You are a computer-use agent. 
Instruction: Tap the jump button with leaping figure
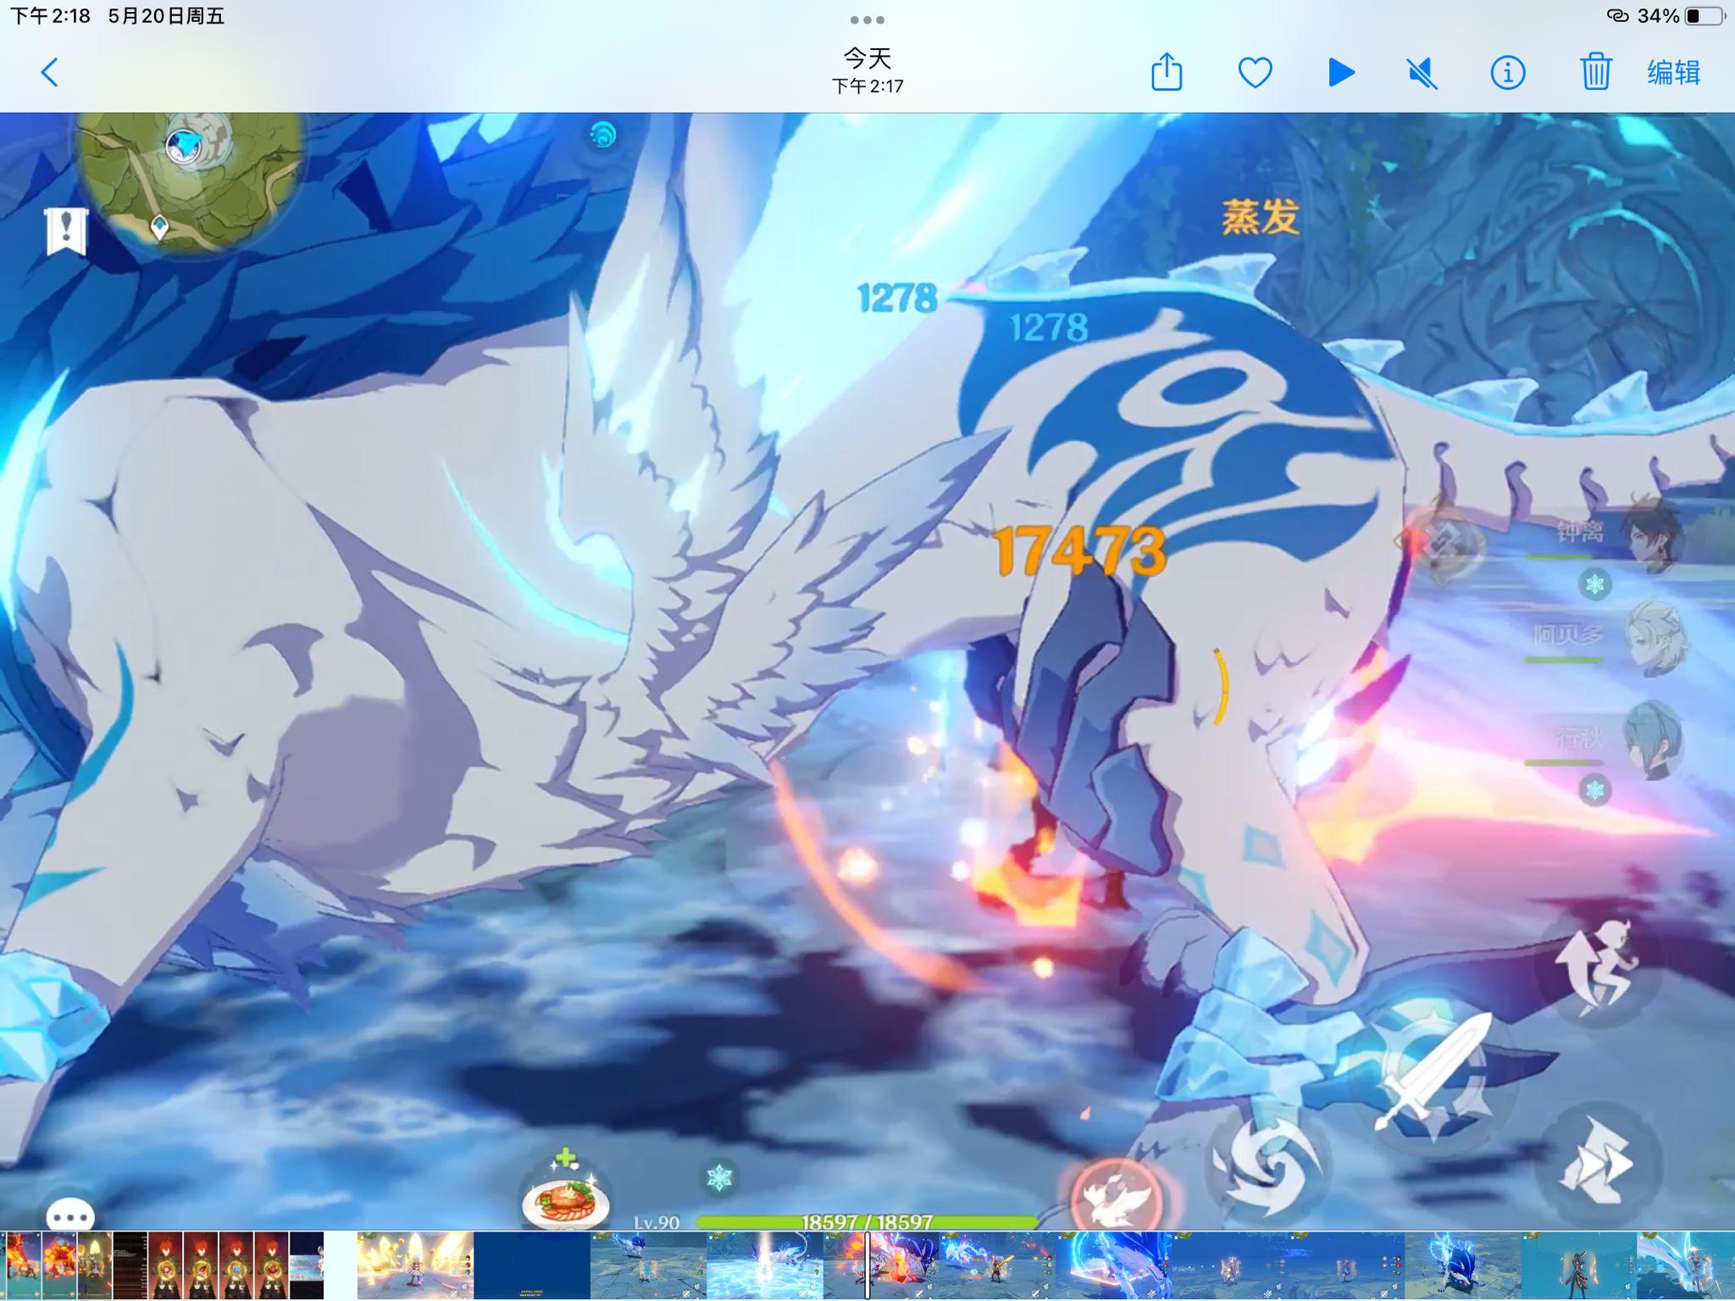coord(1597,966)
